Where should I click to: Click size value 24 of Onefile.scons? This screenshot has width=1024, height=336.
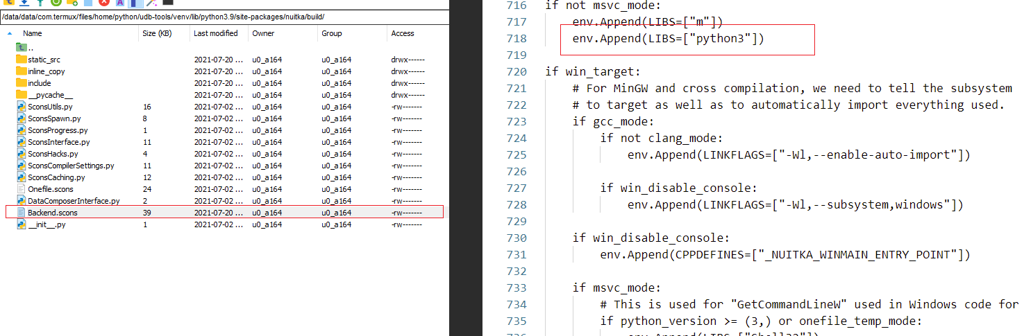tap(146, 189)
